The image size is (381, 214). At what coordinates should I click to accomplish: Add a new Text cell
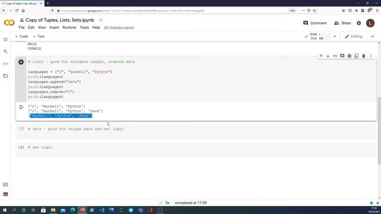pyautogui.click(x=39, y=36)
